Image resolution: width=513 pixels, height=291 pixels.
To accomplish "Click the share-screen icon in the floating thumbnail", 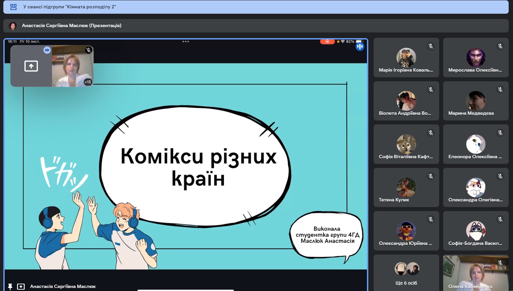I will pyautogui.click(x=31, y=66).
